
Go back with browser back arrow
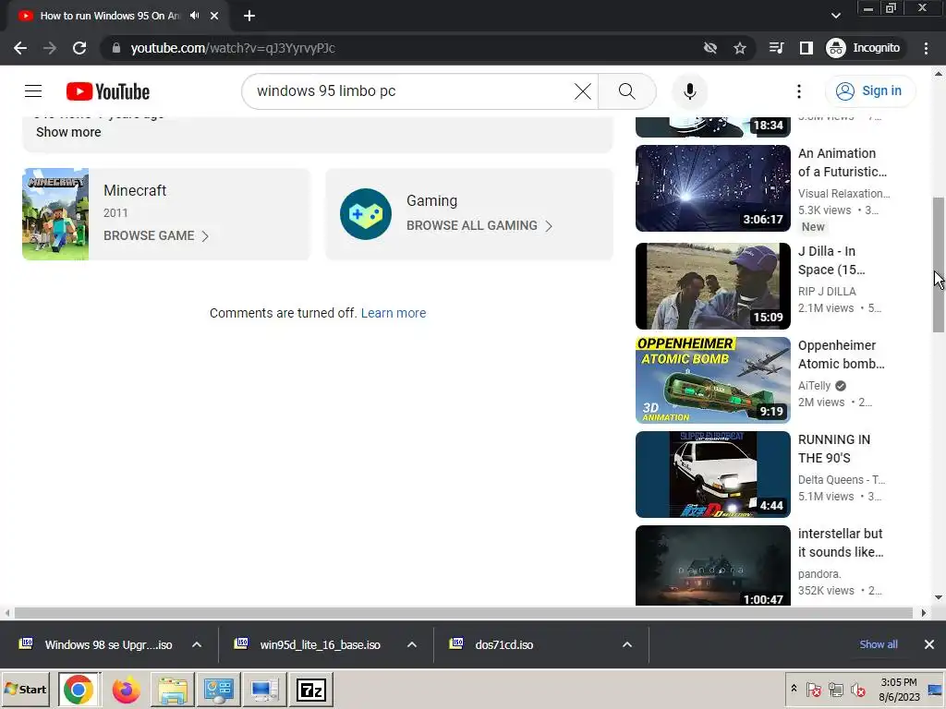pyautogui.click(x=20, y=48)
